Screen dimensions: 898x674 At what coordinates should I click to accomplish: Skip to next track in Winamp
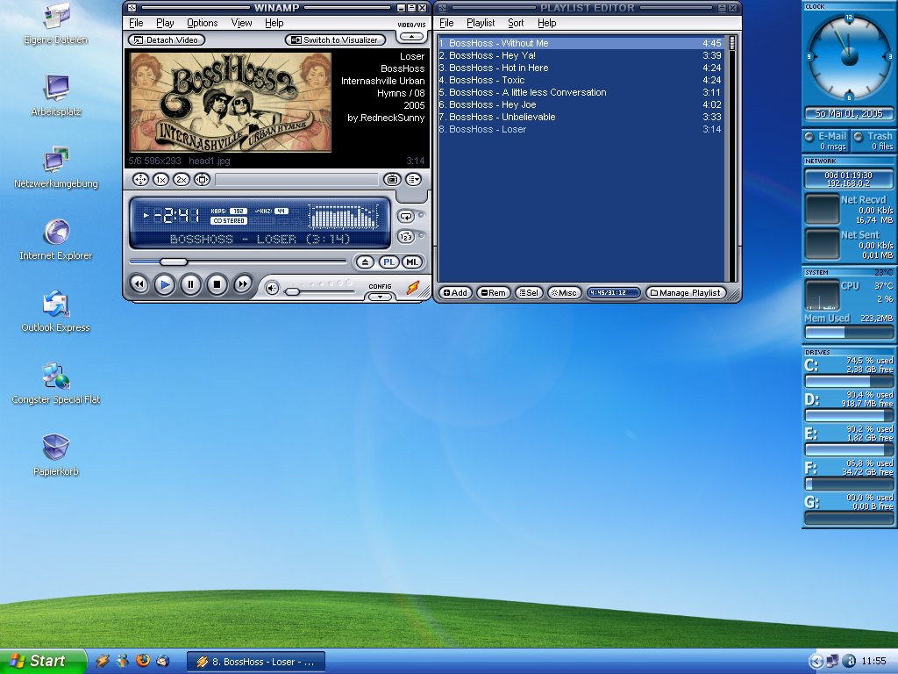[x=243, y=284]
